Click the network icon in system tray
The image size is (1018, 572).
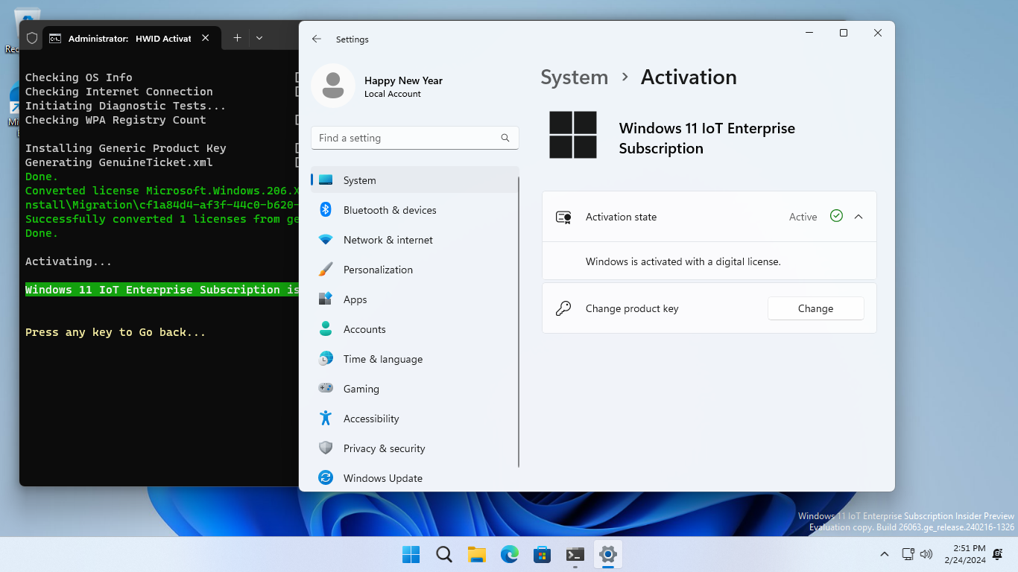[x=908, y=554]
